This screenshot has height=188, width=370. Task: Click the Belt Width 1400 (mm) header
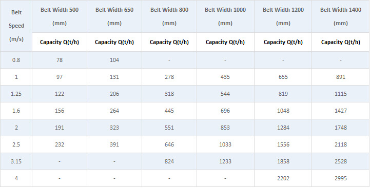[x=341, y=16]
